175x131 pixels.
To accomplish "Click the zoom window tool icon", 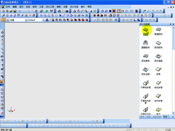I will (2, 53).
